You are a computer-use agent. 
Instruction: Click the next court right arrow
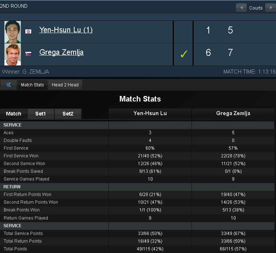[x=271, y=8]
